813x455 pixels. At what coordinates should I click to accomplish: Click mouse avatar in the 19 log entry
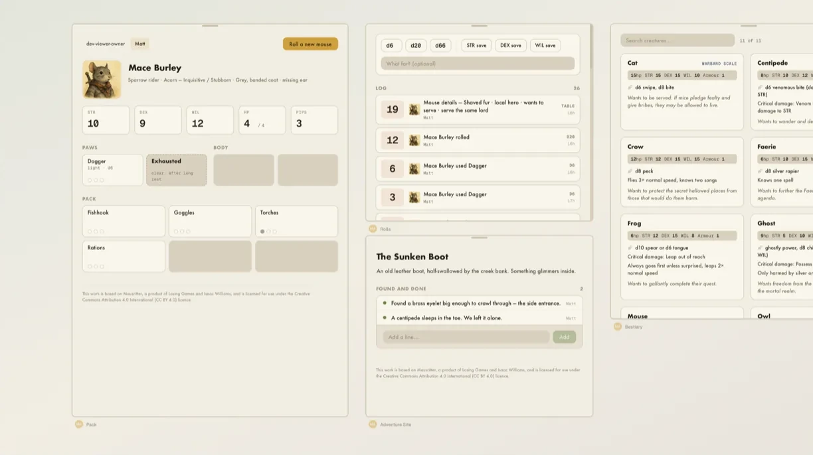414,109
